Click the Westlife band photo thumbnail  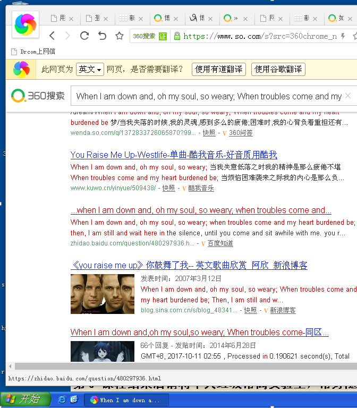click(102, 294)
